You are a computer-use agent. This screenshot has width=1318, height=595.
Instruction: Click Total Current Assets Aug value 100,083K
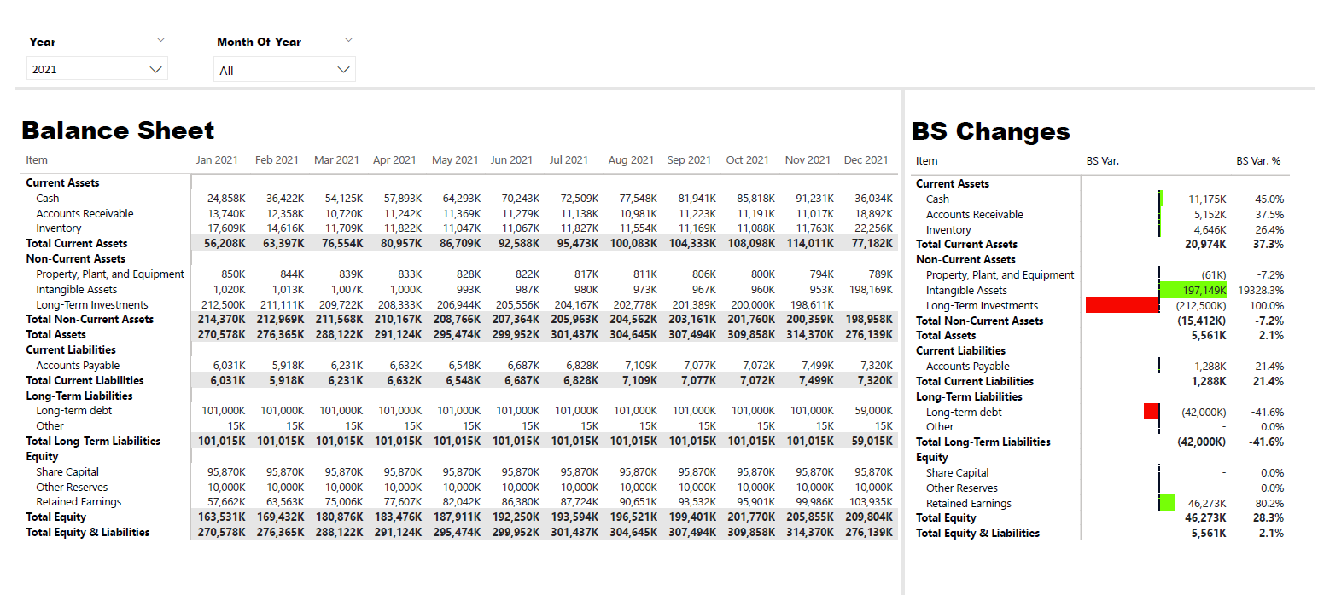[x=633, y=243]
